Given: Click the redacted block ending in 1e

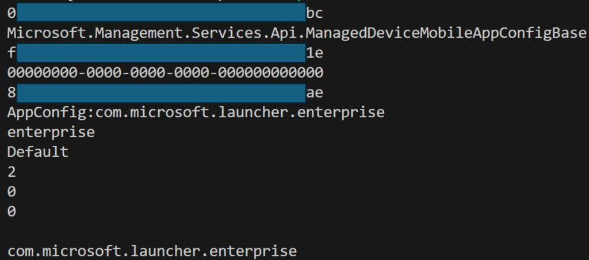Looking at the screenshot, I should 162,53.
